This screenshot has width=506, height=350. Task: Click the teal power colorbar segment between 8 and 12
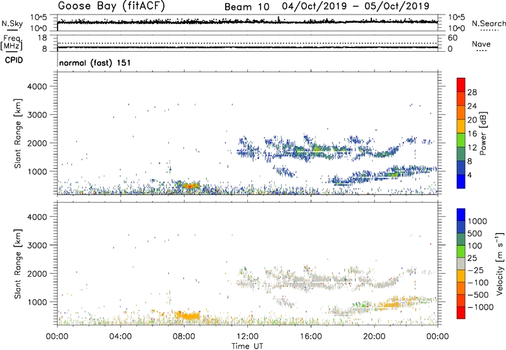coord(461,154)
